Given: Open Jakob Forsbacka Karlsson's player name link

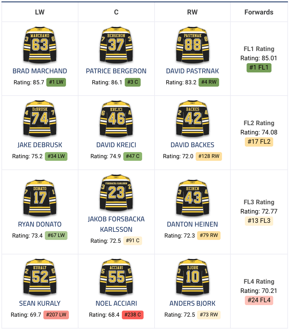Looking at the screenshot, I should 116,224.
